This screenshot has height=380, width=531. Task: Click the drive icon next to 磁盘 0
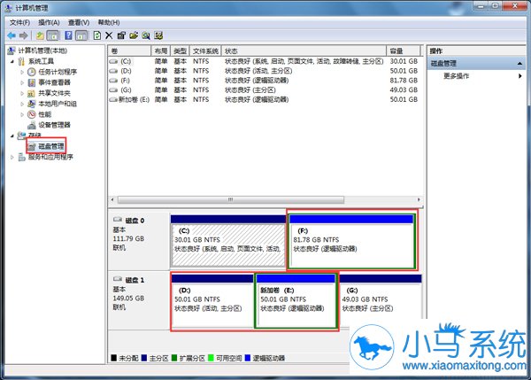[118, 220]
